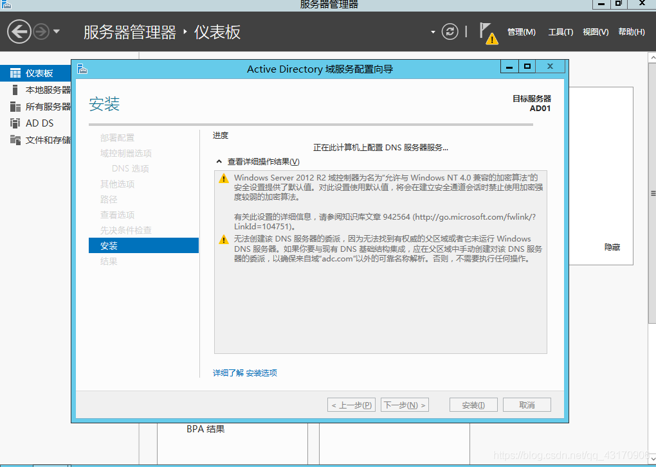Click the back arrow navigation button
This screenshot has height=467, width=656.
pyautogui.click(x=19, y=31)
